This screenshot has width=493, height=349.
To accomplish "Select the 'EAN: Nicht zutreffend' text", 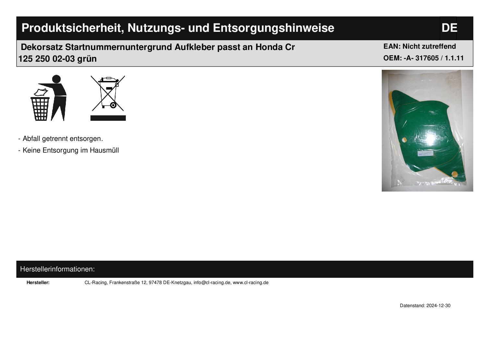I will [x=419, y=46].
